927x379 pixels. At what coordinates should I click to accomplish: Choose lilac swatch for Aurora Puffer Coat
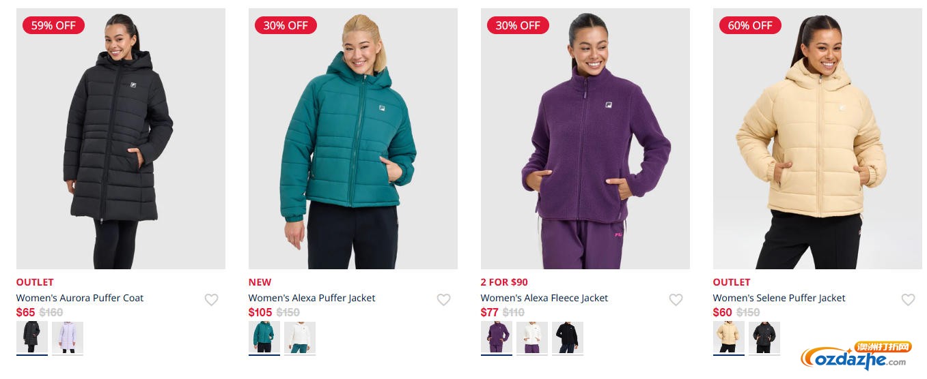pyautogui.click(x=68, y=337)
